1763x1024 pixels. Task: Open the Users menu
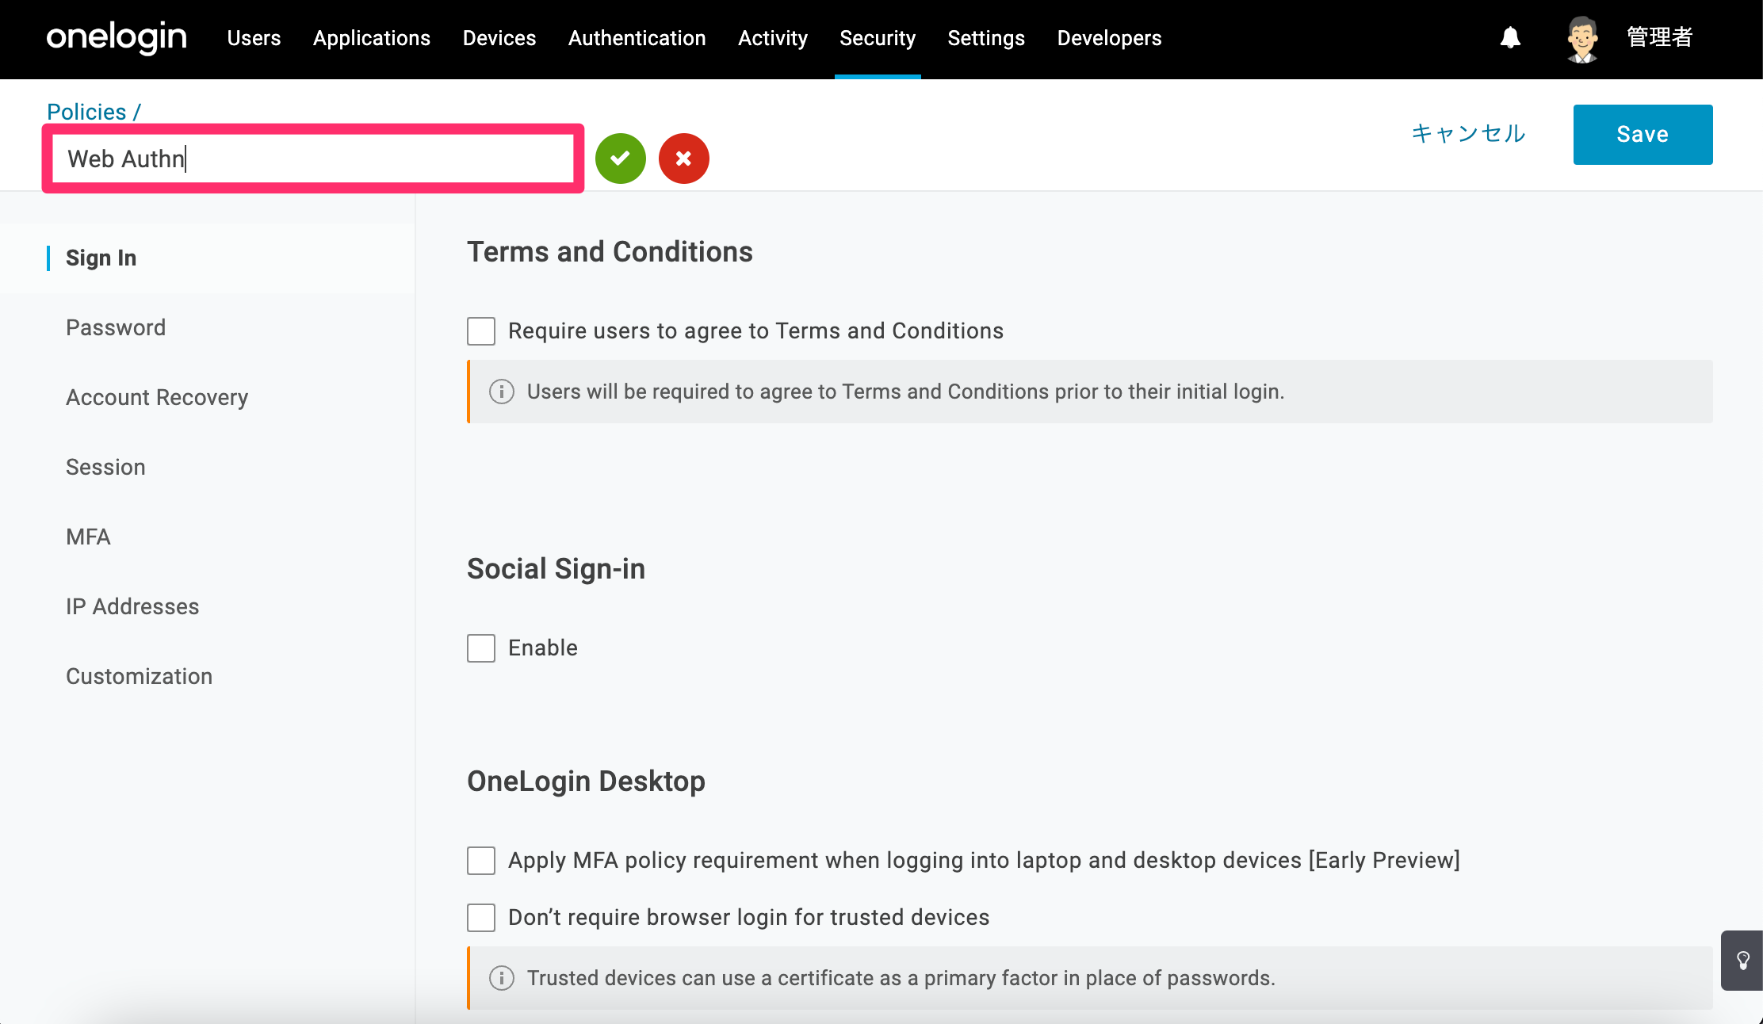click(254, 38)
